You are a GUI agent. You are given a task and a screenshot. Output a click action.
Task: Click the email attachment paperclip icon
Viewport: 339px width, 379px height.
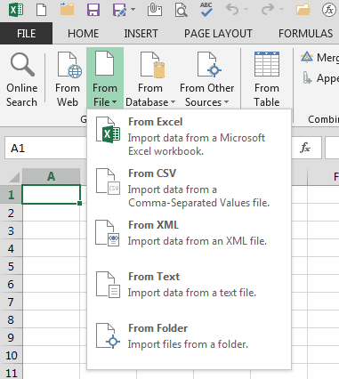[155, 10]
